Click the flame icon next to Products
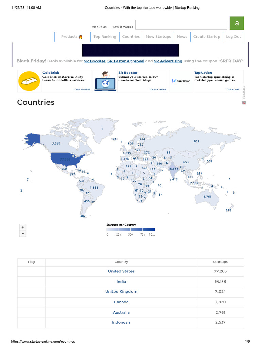The width and height of the screenshot is (261, 349). click(x=81, y=37)
